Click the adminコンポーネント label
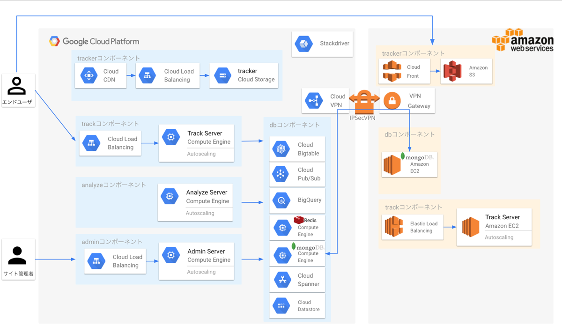This screenshot has width=562, height=326. point(112,242)
